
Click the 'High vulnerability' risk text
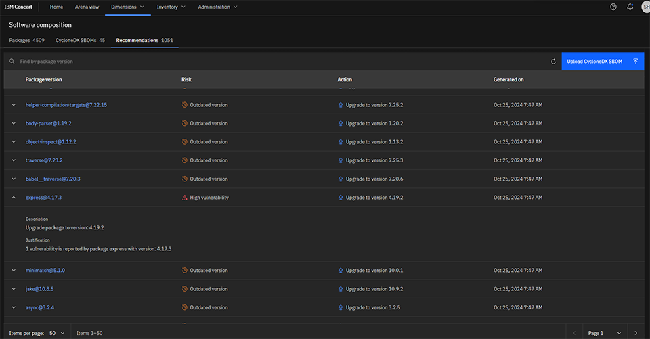209,198
